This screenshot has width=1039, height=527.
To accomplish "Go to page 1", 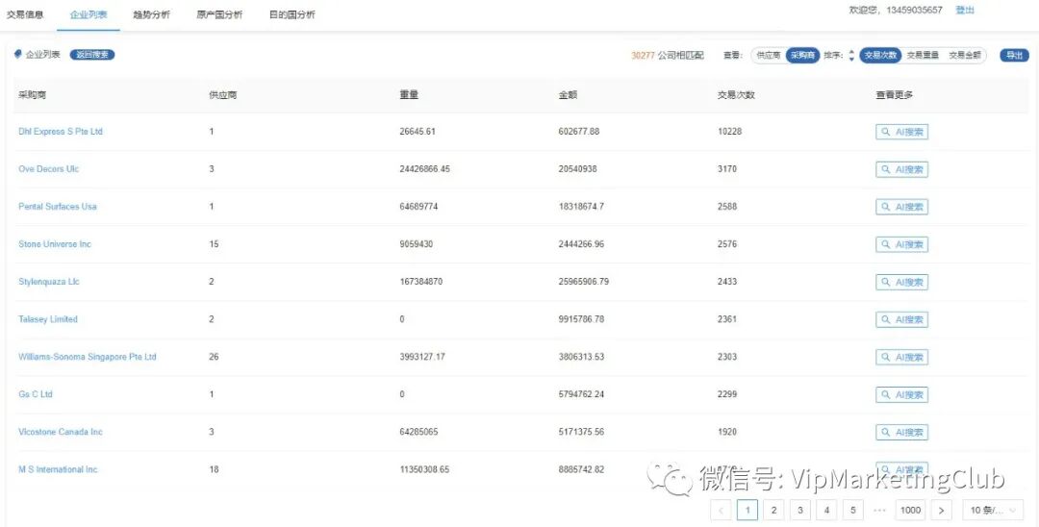I will [748, 510].
